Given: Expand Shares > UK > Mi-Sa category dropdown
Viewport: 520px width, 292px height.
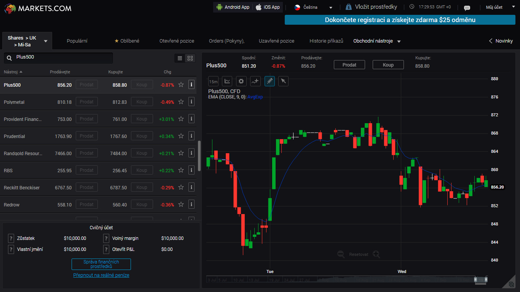Looking at the screenshot, I should 27,41.
